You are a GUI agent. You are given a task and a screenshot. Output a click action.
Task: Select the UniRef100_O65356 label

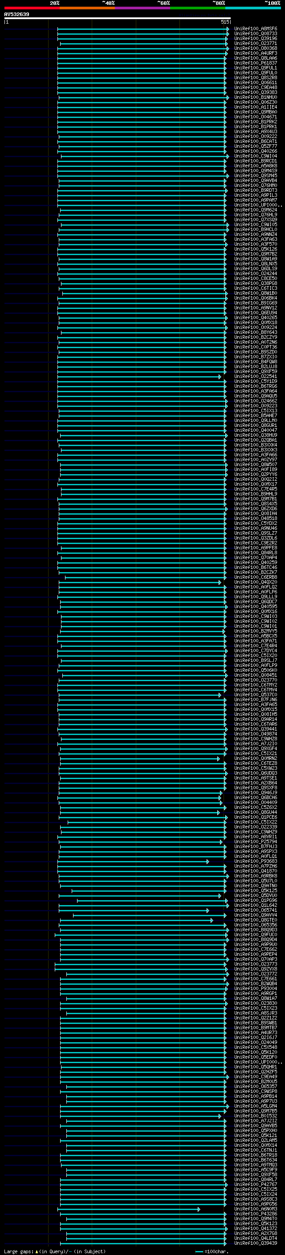[255, 925]
